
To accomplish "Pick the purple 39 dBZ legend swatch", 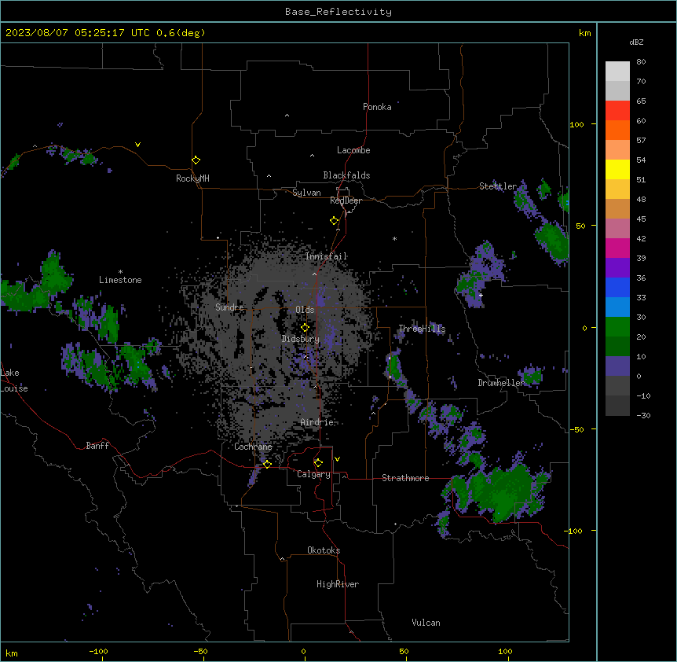I will 617,268.
